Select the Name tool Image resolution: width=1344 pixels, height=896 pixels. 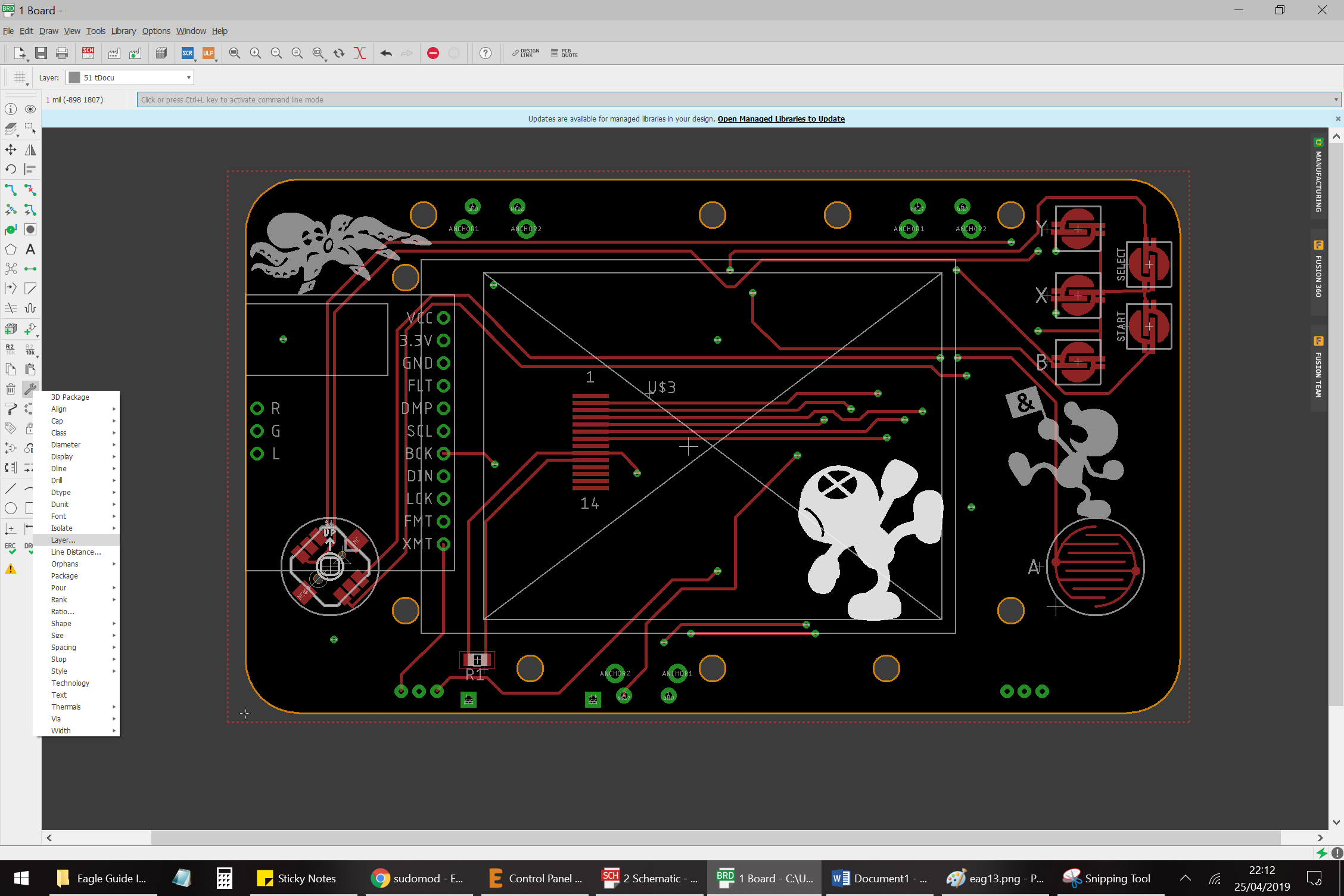click(11, 349)
